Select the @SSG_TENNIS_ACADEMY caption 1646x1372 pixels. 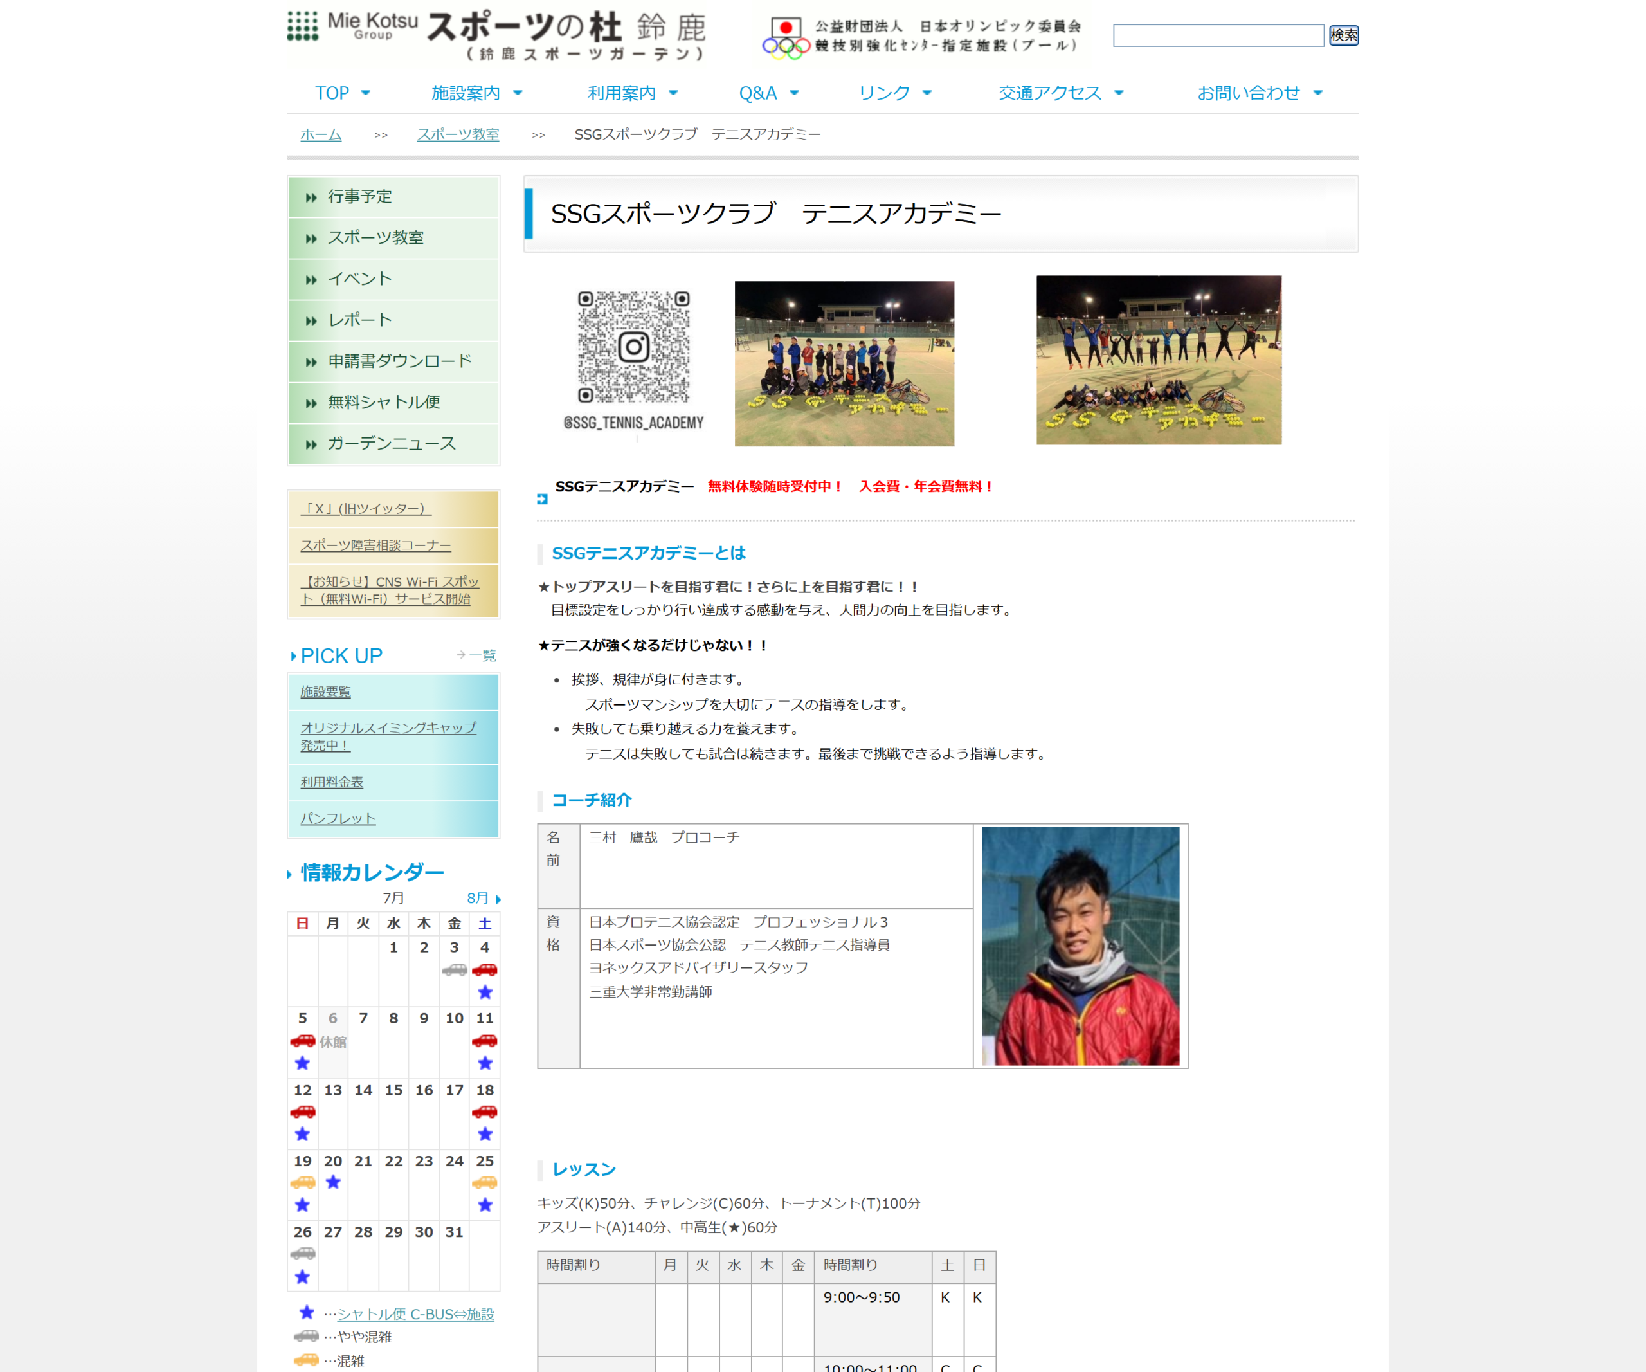(633, 423)
